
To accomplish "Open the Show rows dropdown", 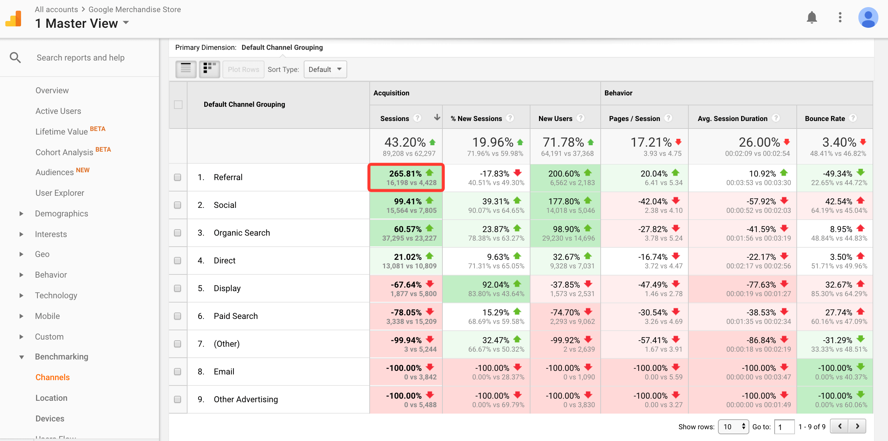I will tap(733, 426).
